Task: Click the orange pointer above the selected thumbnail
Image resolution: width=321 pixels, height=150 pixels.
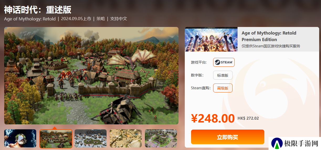Action: [x=54, y=128]
